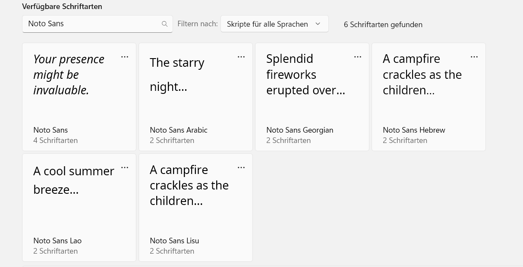Open more options for Noto Sans Lisu

(241, 168)
